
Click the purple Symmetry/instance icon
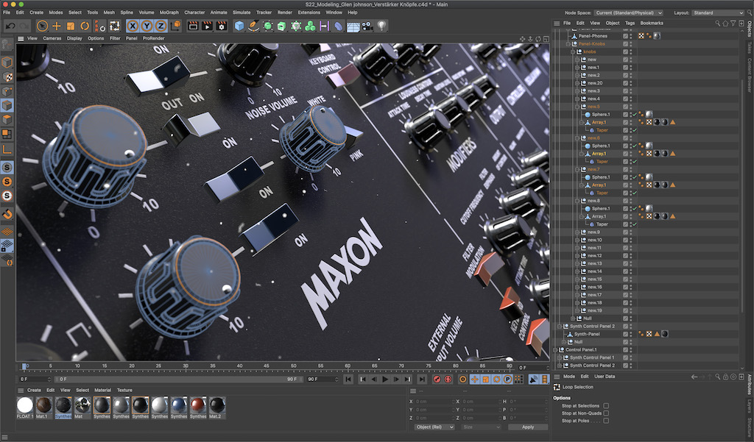(325, 26)
